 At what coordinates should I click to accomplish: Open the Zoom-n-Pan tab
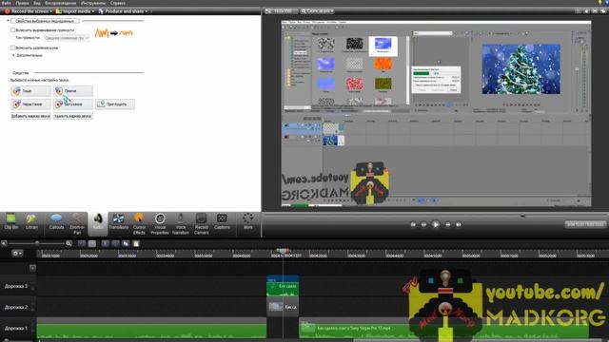(77, 224)
